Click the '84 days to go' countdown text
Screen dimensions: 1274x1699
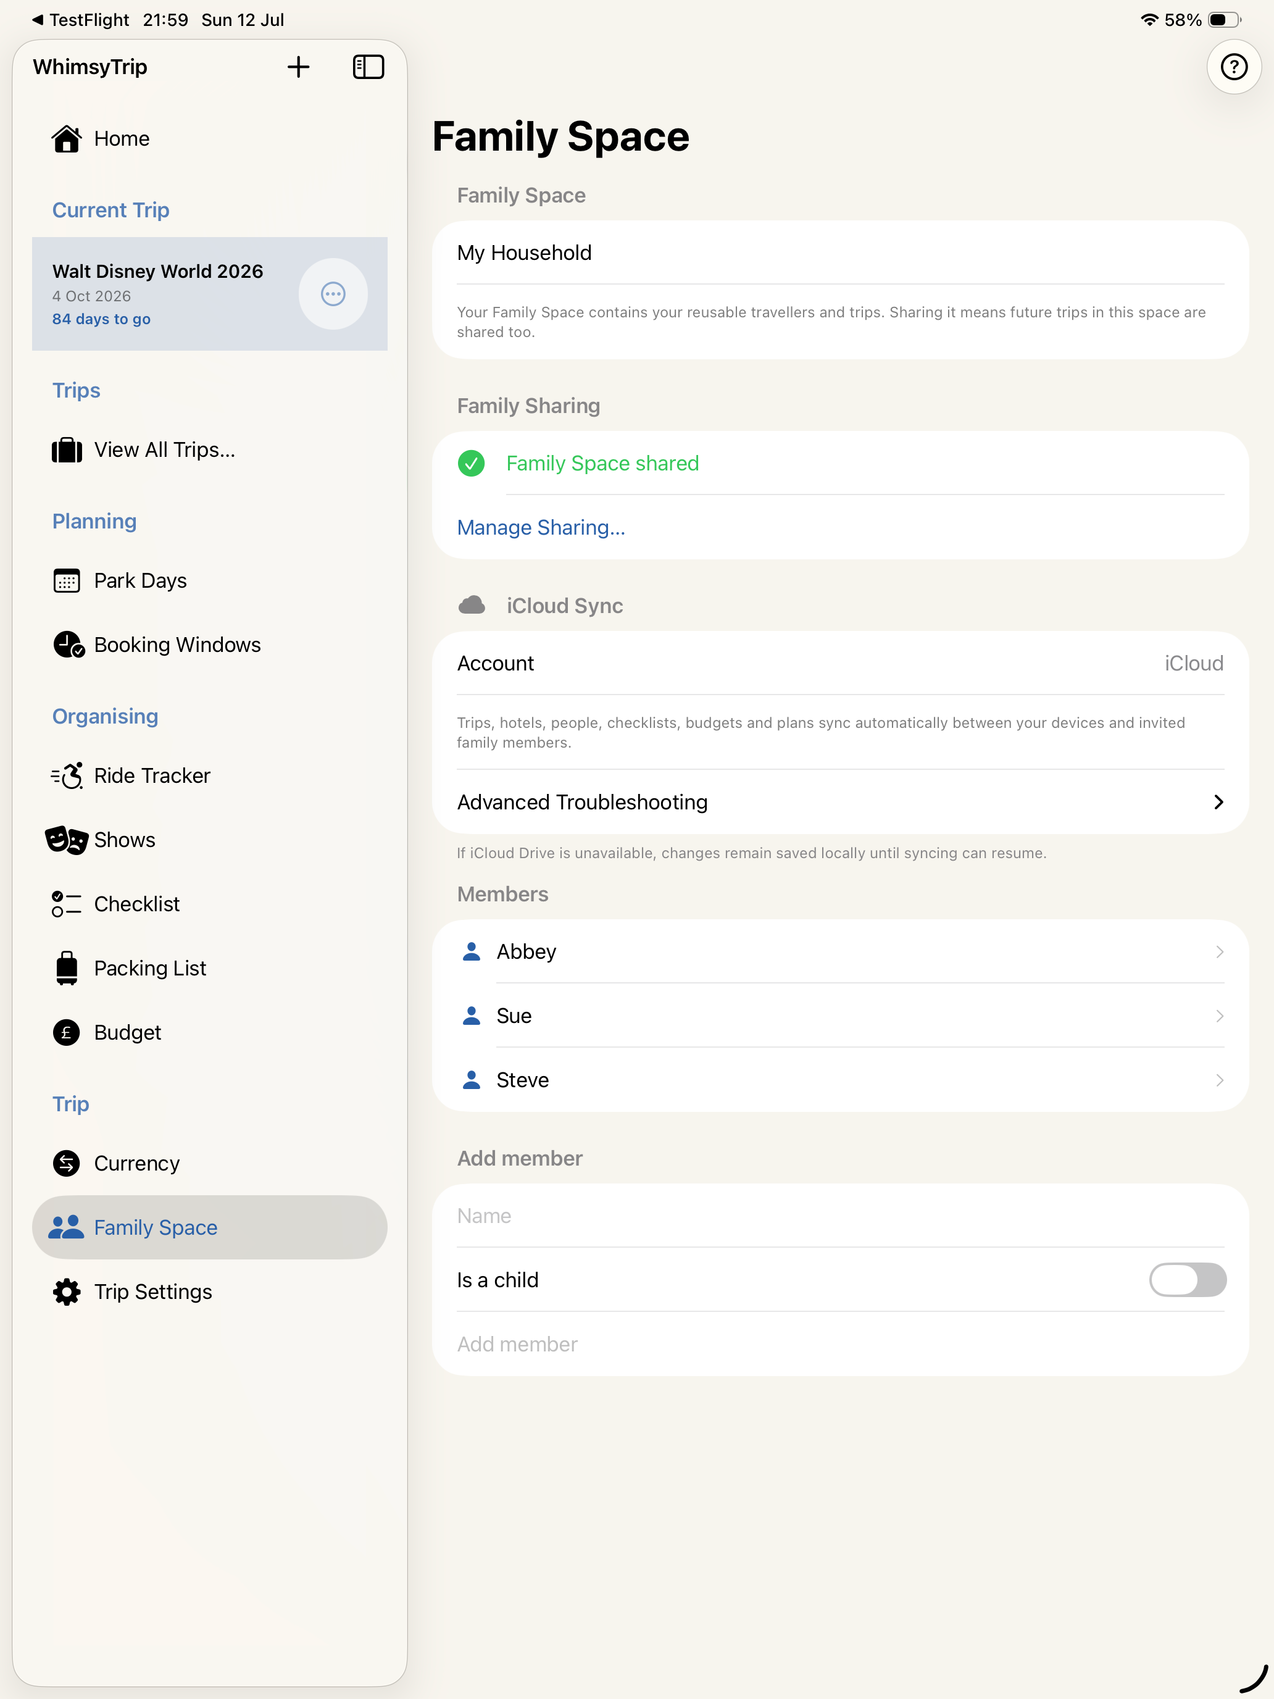pos(101,319)
